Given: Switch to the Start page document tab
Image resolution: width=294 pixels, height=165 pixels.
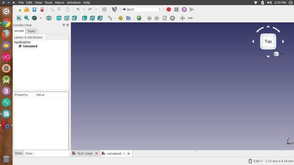Looking at the screenshot, I should (x=85, y=154).
